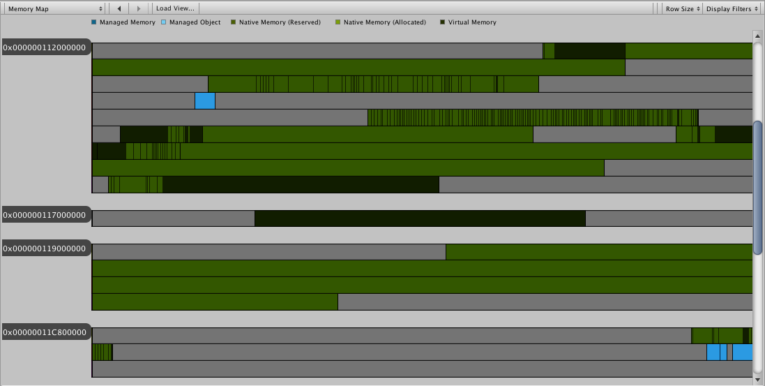Click the scroll down arrow of vertical scrollbar

coord(758,379)
